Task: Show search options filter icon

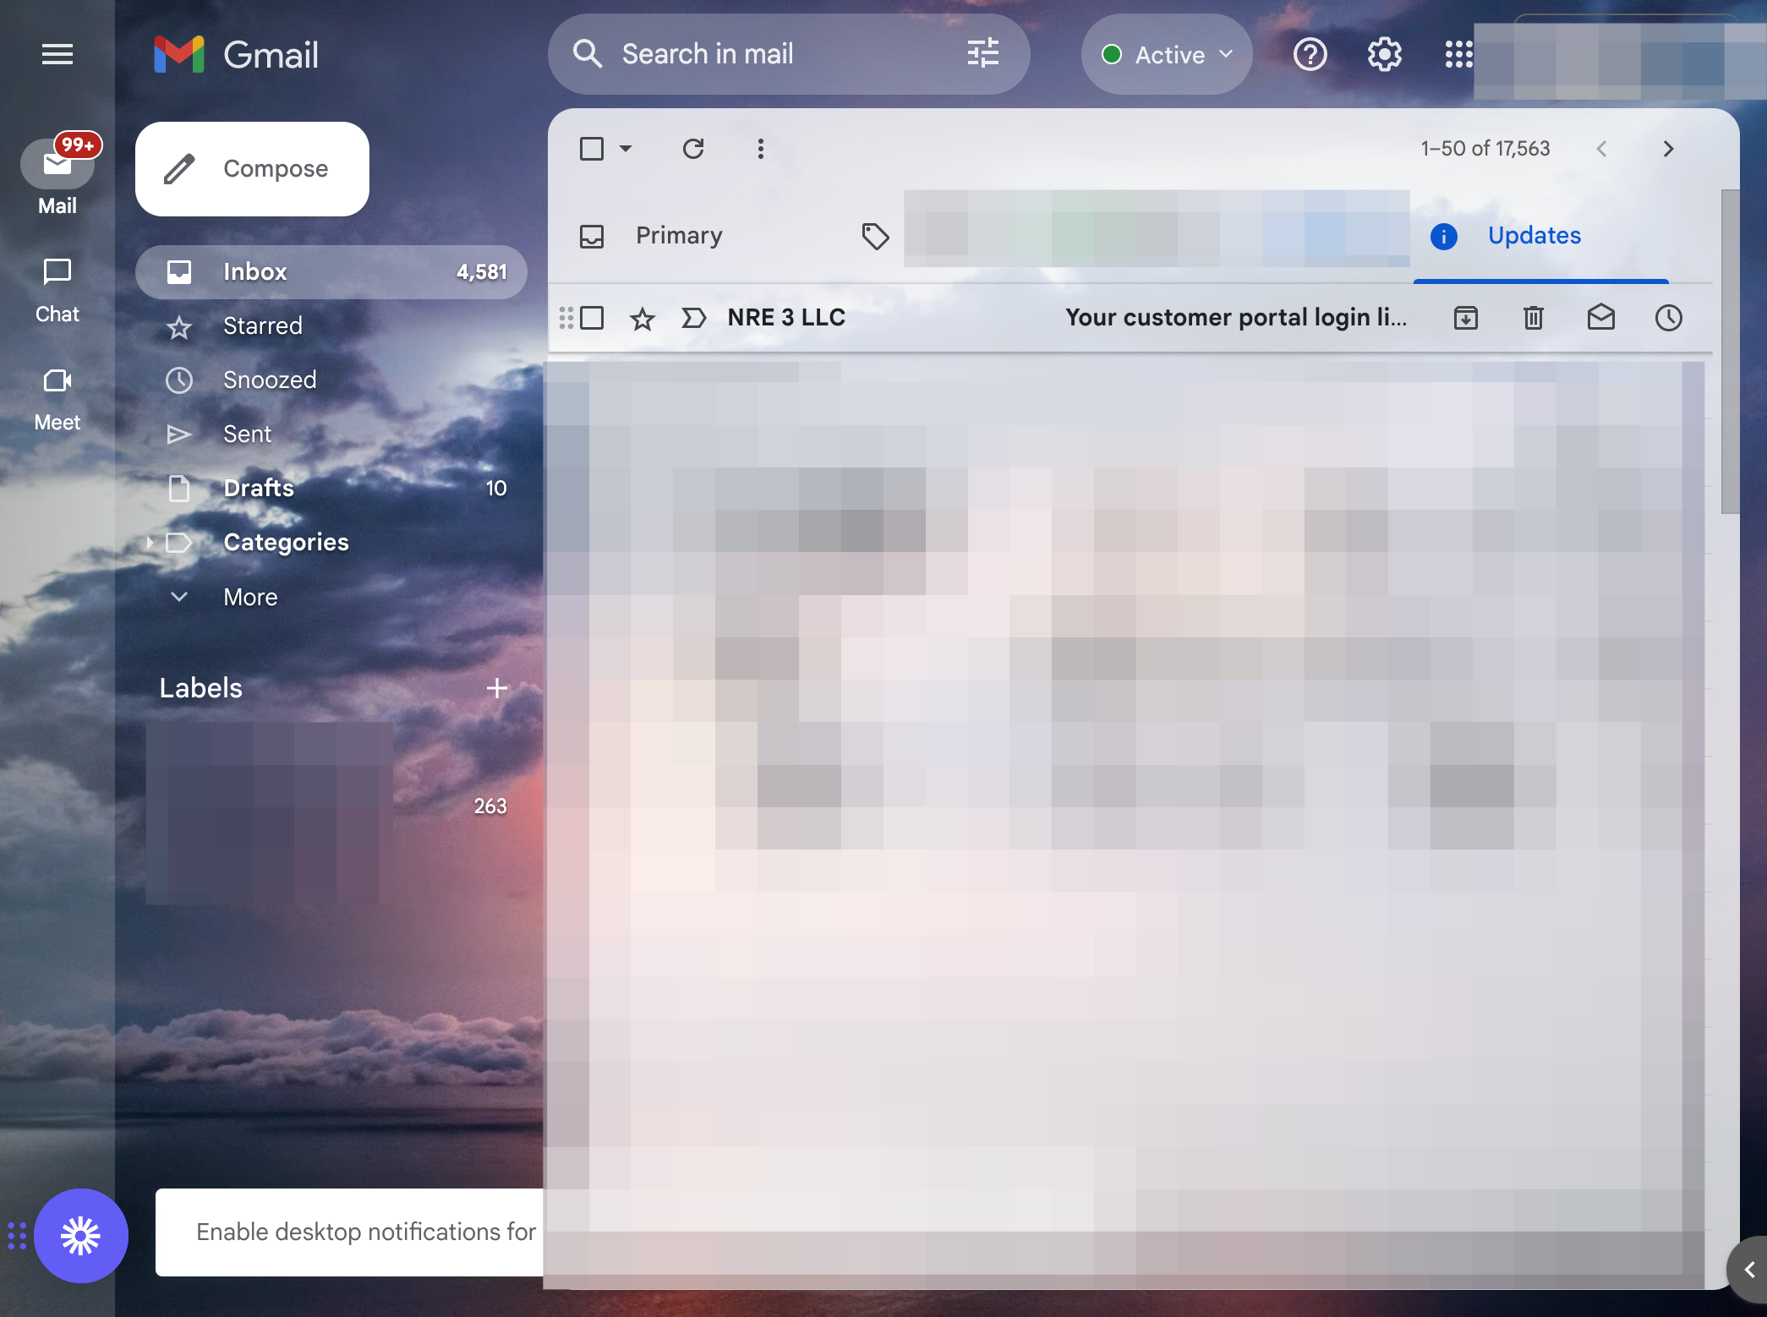Action: (x=982, y=54)
